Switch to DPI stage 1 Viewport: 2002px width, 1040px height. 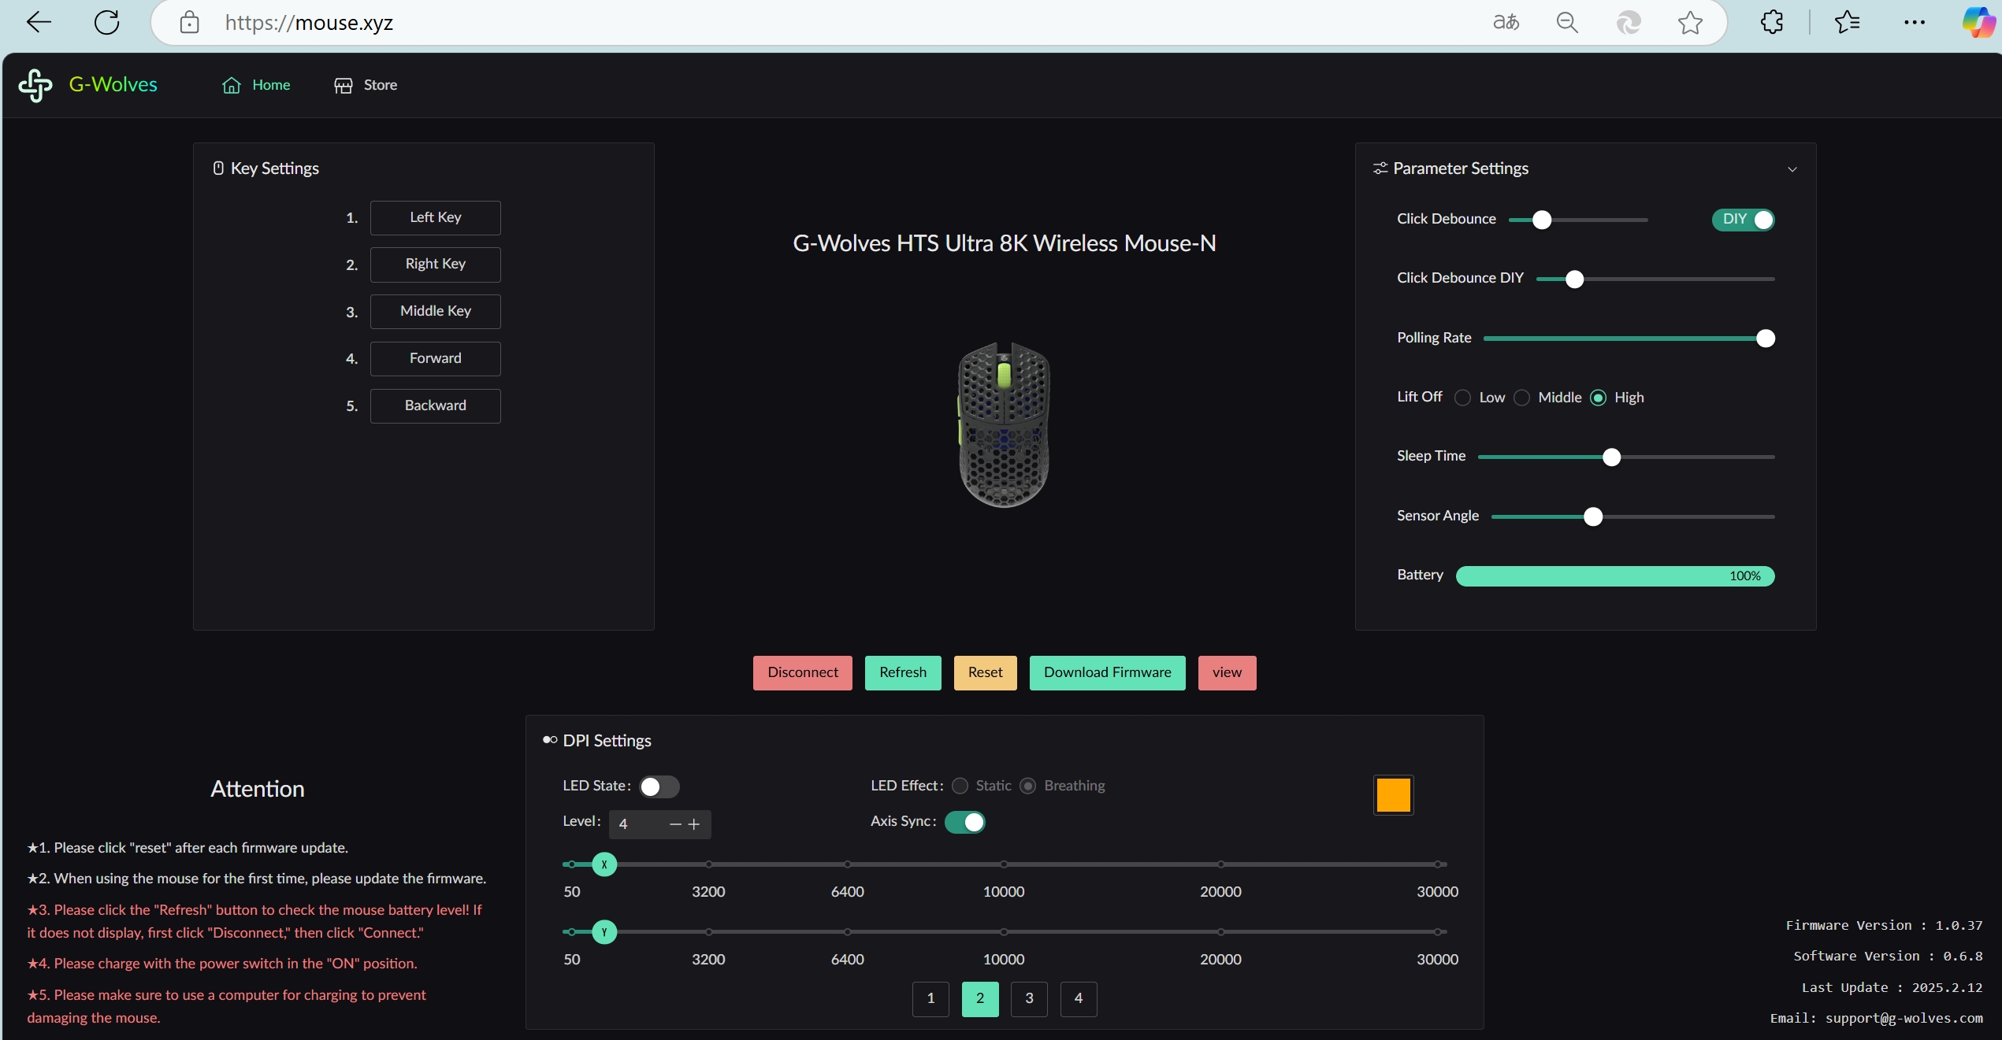tap(930, 999)
